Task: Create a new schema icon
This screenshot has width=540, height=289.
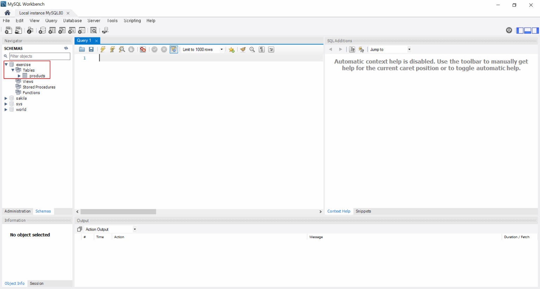Action: click(x=42, y=31)
